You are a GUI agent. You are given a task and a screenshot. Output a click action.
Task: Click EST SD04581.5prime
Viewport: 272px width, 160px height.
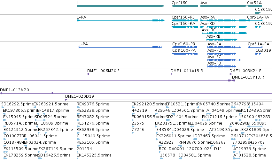tap(195, 156)
